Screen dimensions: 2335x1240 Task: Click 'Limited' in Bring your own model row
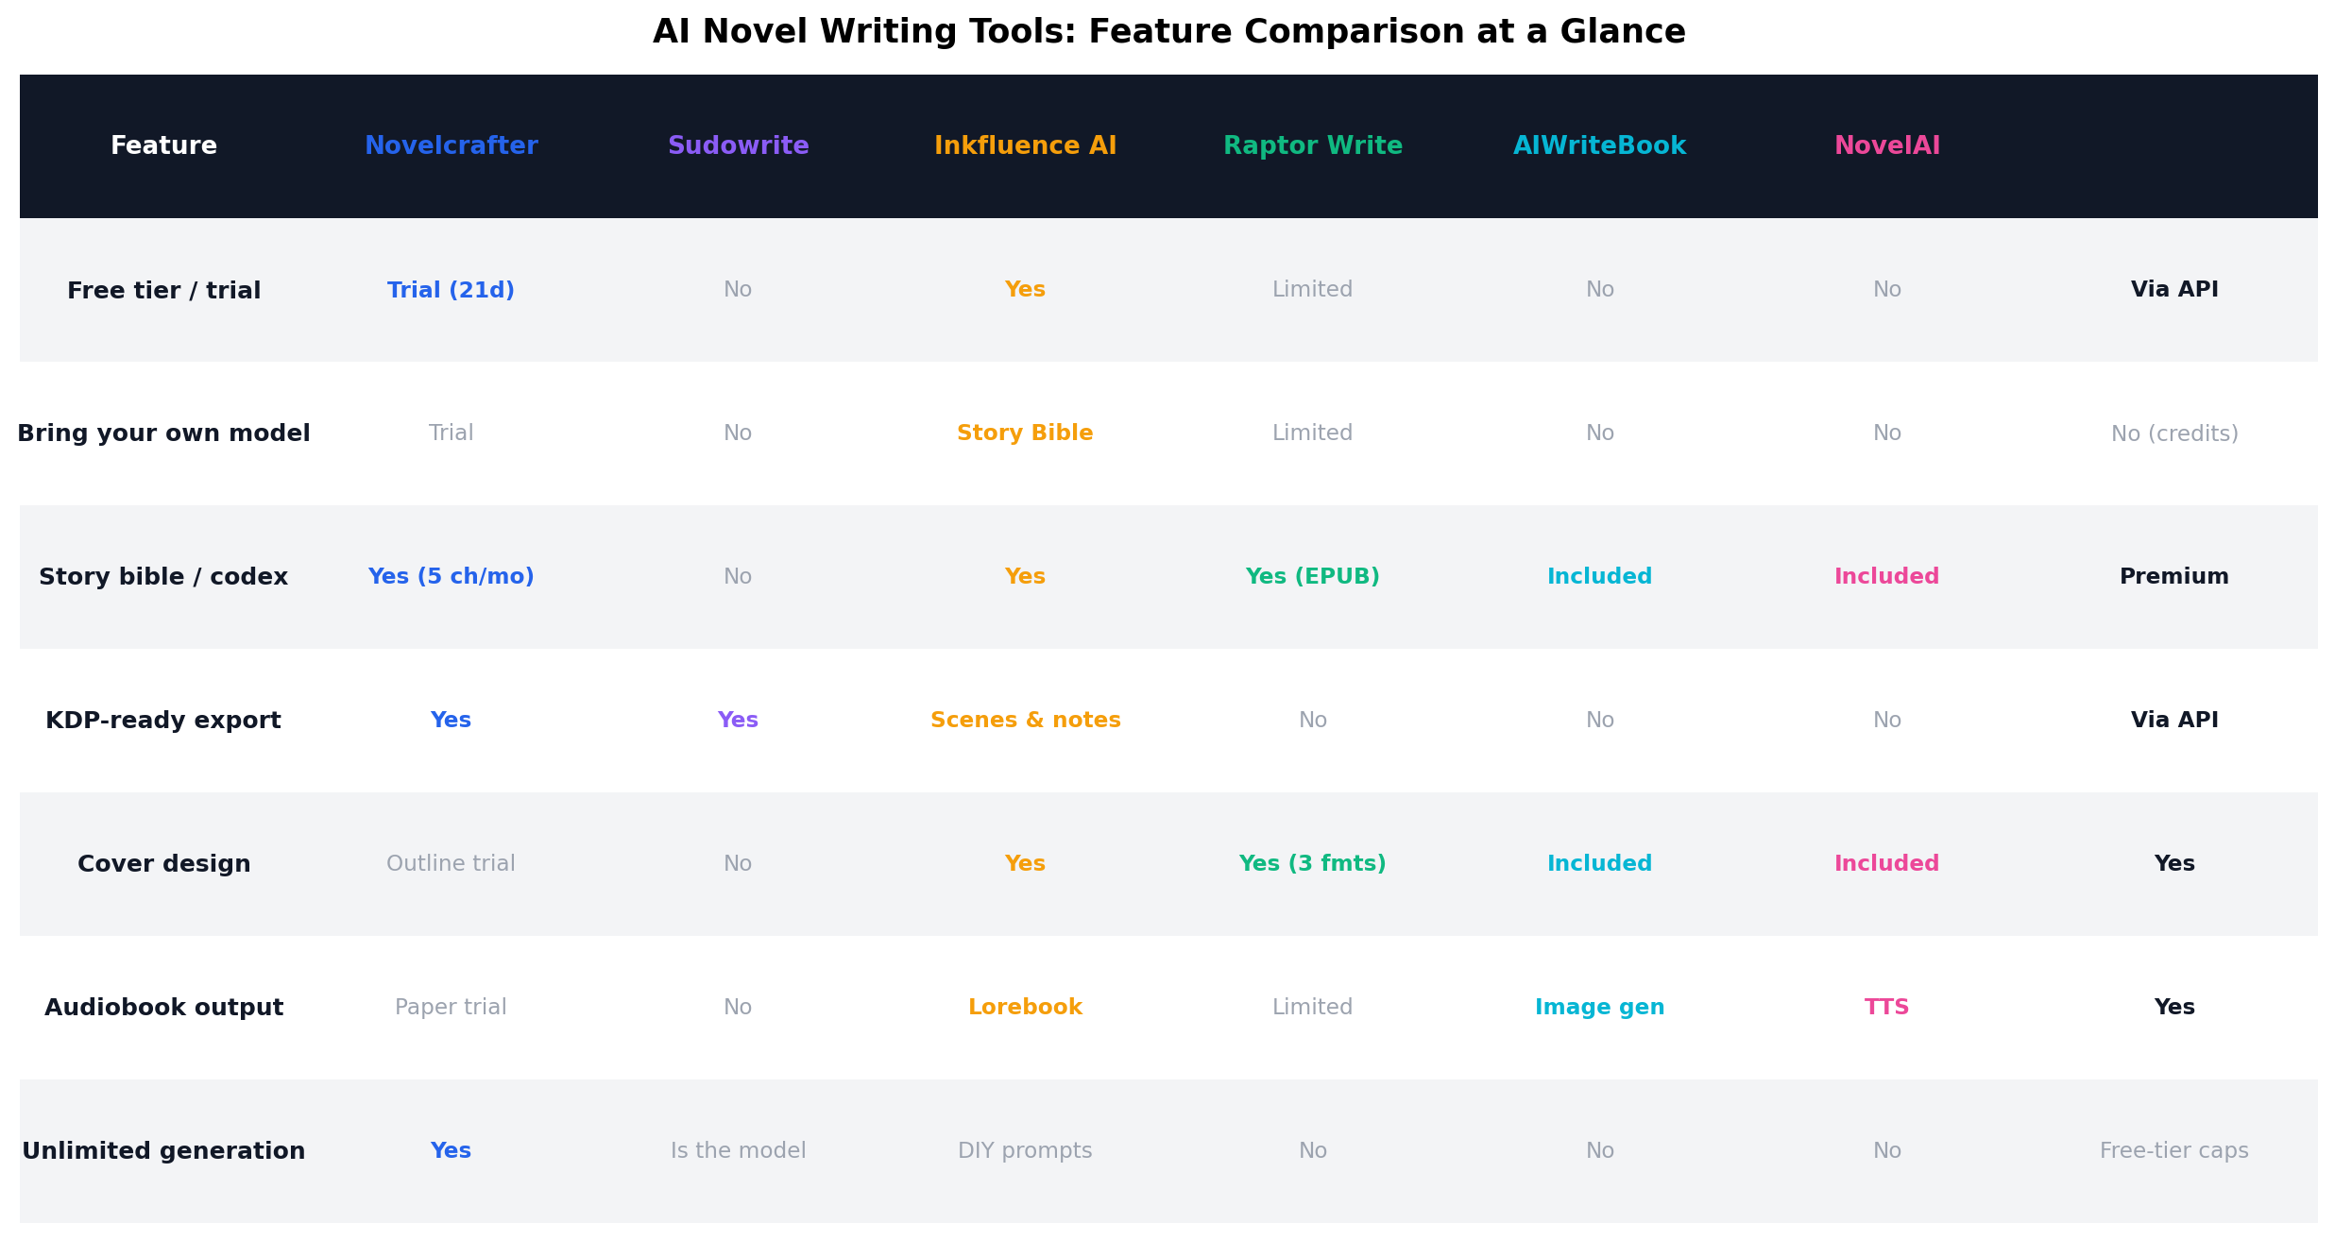[1313, 433]
